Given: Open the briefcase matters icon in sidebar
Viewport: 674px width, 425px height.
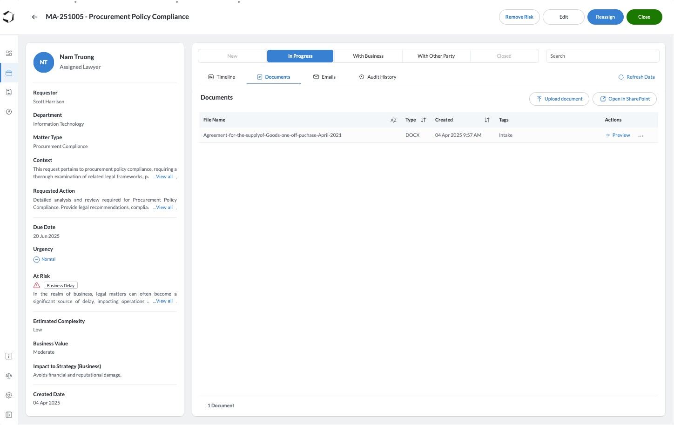Looking at the screenshot, I should pyautogui.click(x=9, y=73).
